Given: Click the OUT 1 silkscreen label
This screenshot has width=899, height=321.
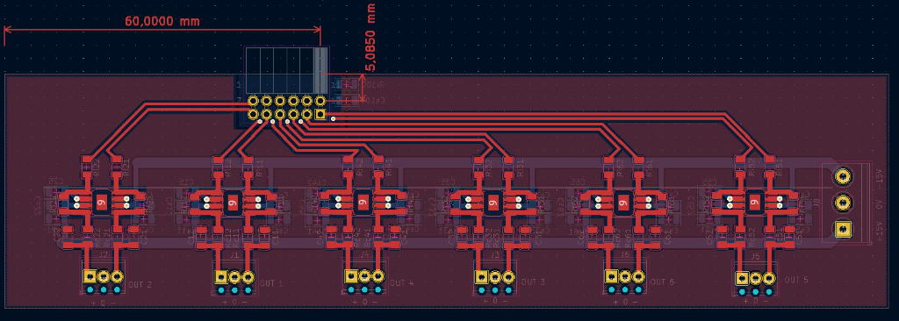Looking at the screenshot, I should coord(270,284).
